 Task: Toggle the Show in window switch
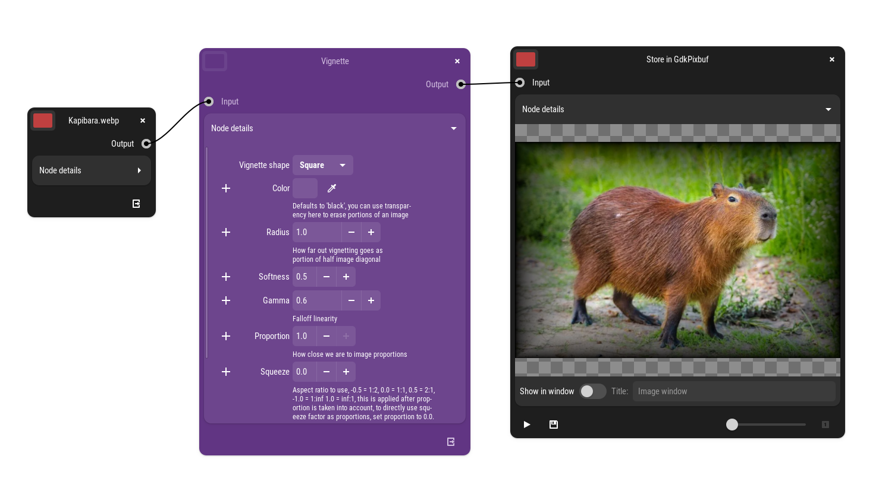coord(592,391)
